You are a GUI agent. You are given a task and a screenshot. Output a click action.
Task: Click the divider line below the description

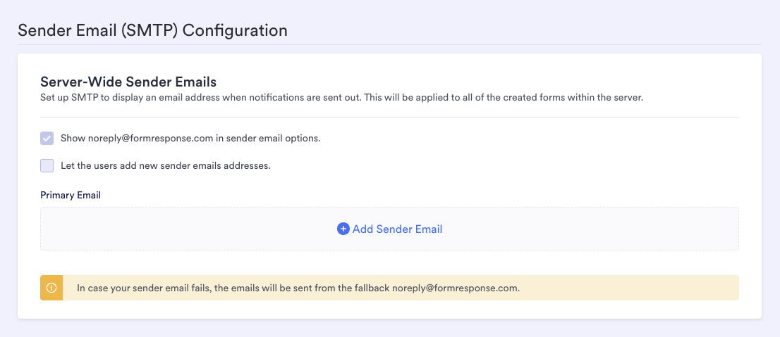(x=389, y=117)
